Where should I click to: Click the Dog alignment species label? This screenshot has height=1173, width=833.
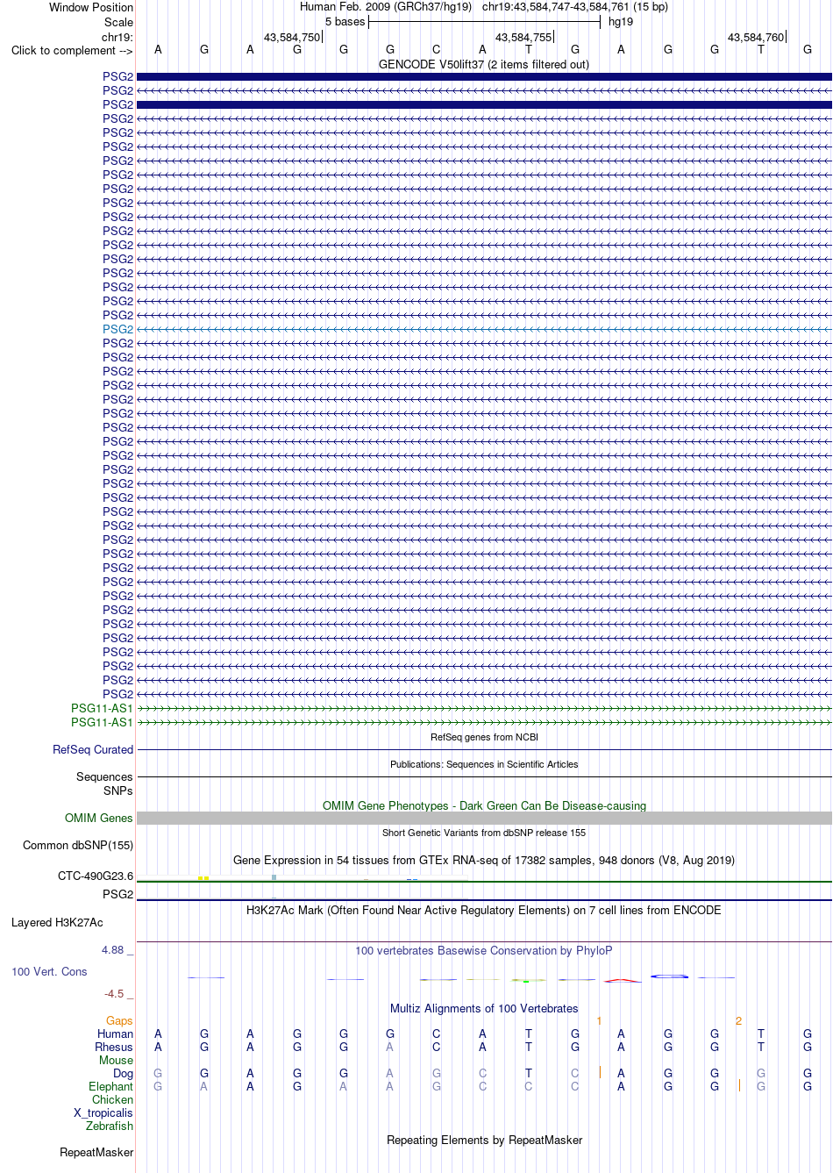[123, 1073]
